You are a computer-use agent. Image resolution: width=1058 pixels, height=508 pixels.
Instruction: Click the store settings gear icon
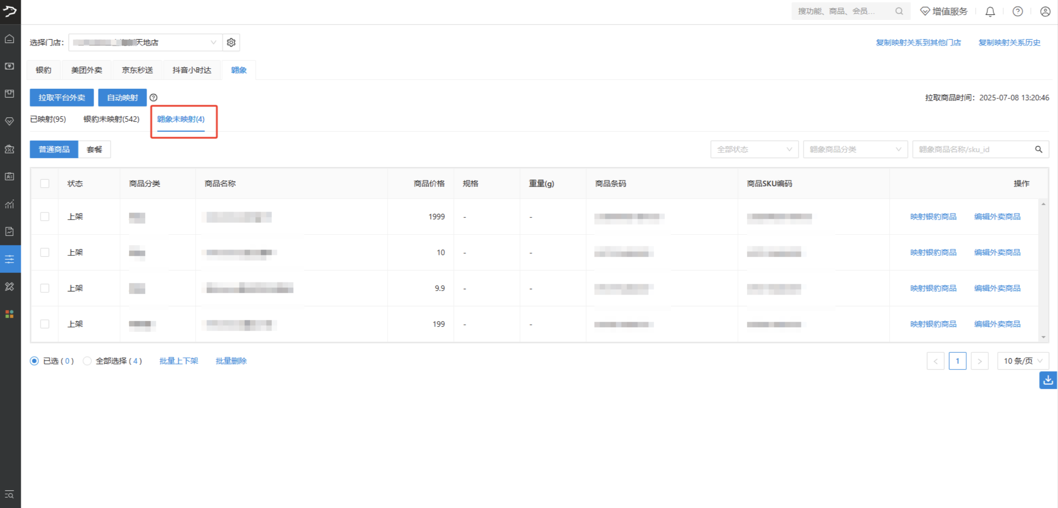coord(231,42)
